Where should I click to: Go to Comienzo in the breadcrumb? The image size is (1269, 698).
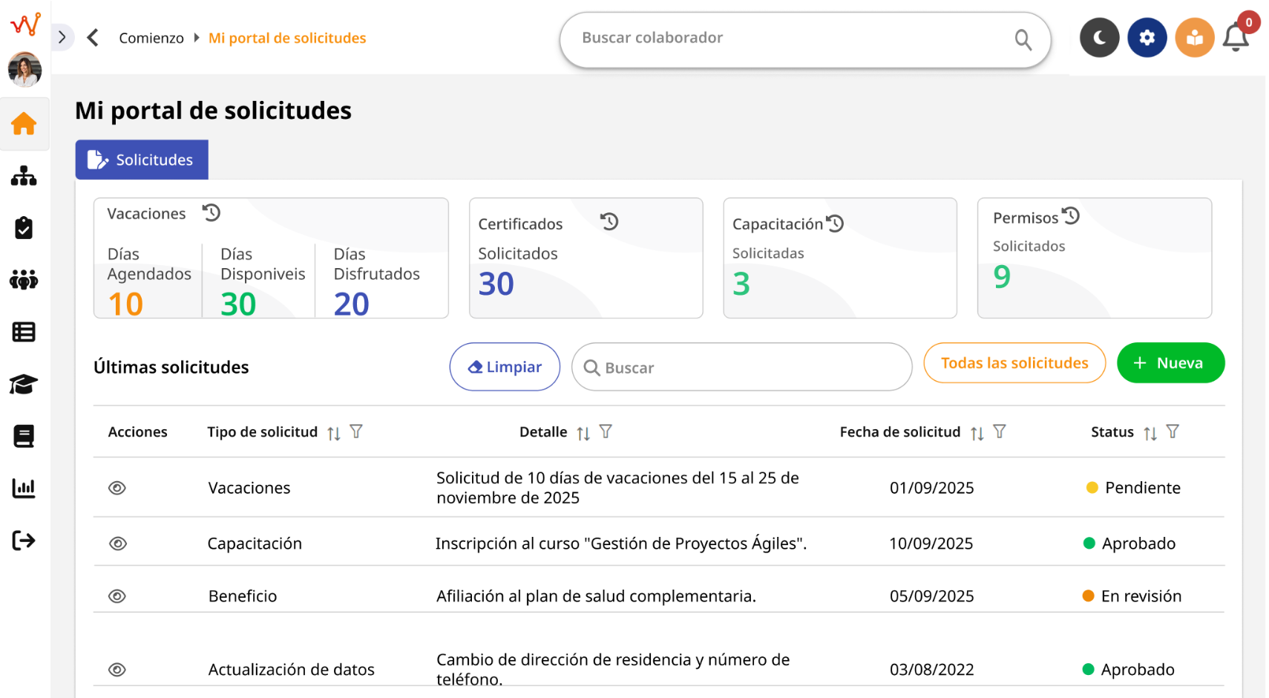tap(151, 38)
